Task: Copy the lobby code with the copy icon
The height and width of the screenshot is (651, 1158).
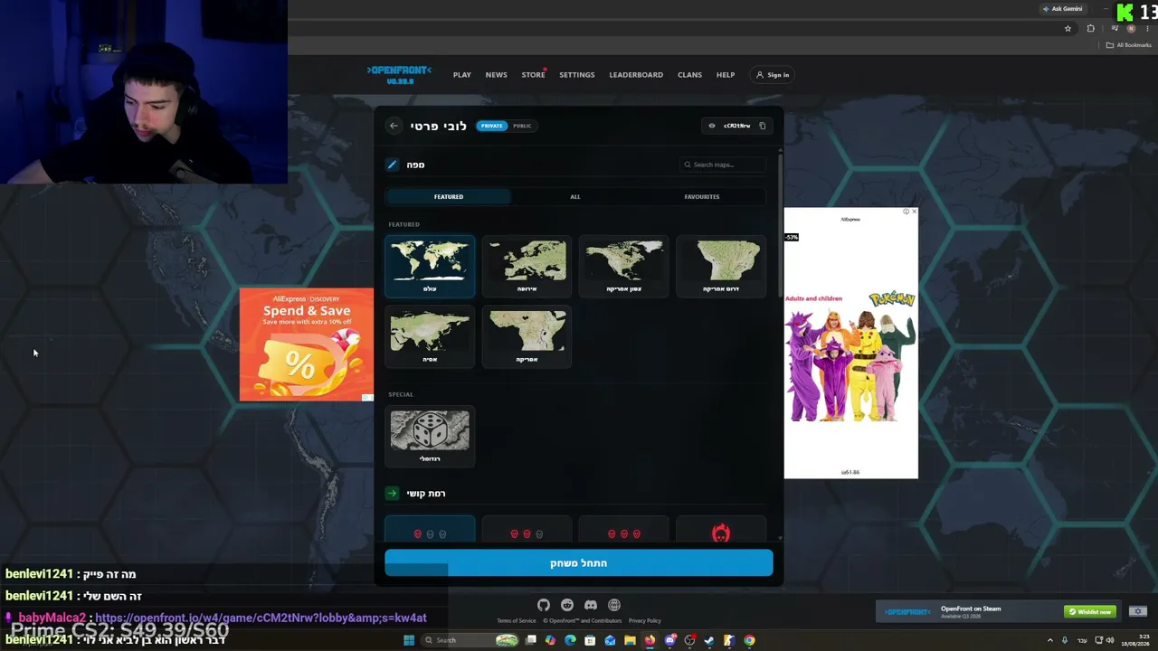Action: pos(763,126)
